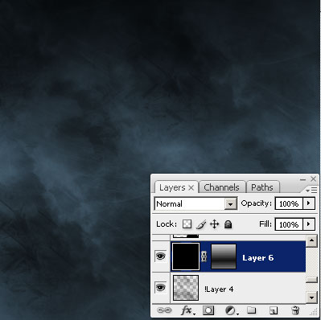Lock layer position

tap(215, 224)
